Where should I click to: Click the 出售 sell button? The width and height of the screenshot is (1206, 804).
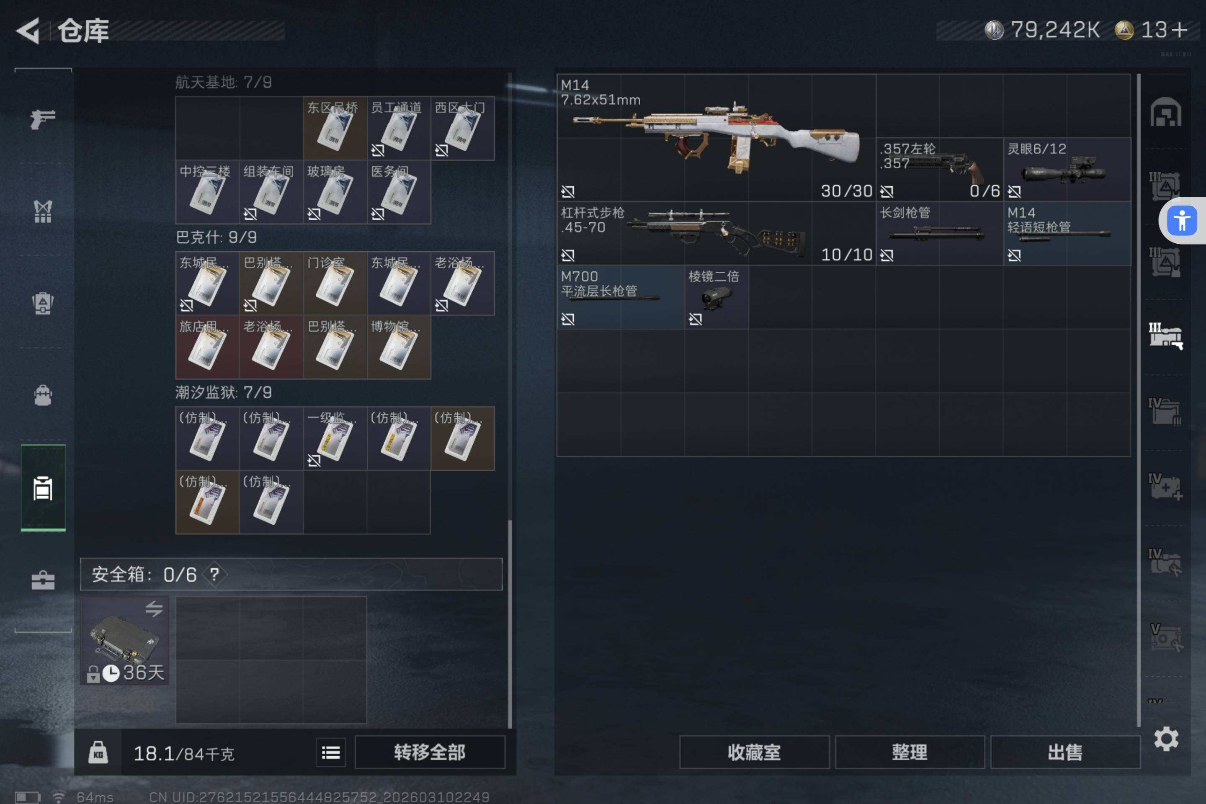(1065, 752)
